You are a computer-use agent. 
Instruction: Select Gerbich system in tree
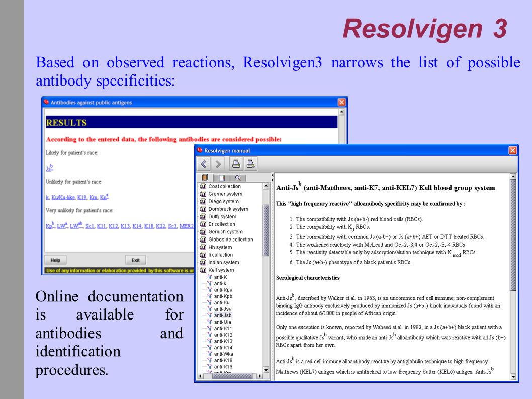pos(225,232)
